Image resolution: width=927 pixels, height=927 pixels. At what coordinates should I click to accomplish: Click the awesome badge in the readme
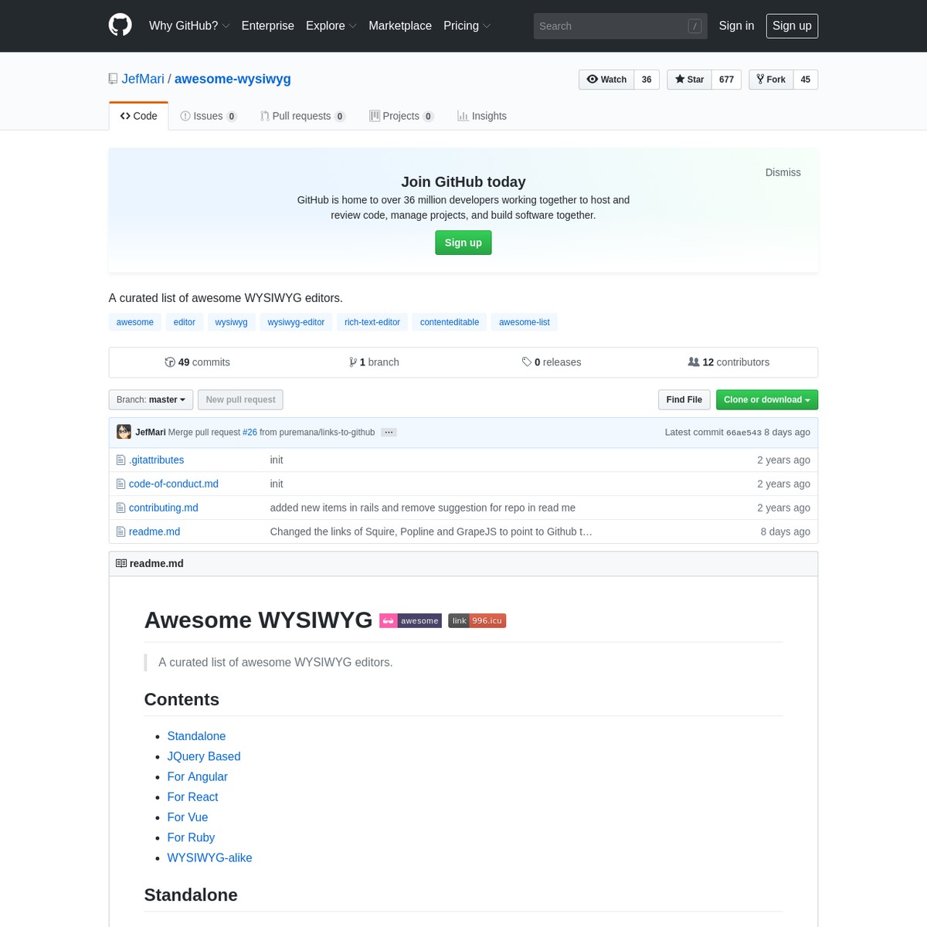(x=411, y=620)
